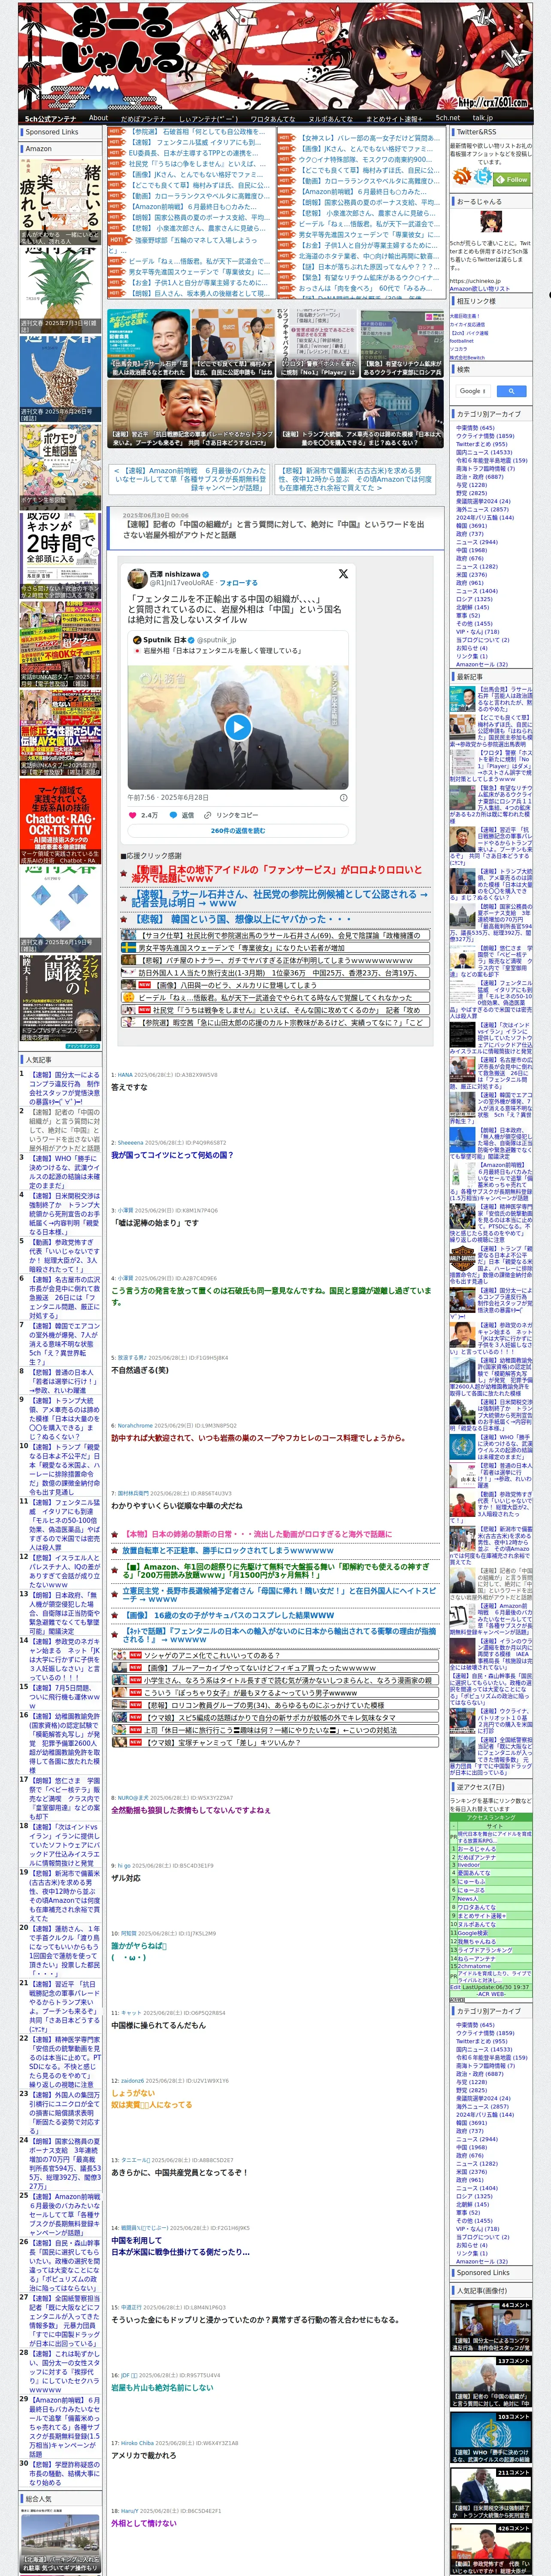Open the 5ch.net nav tab
This screenshot has height=2576, width=551.
pos(448,118)
